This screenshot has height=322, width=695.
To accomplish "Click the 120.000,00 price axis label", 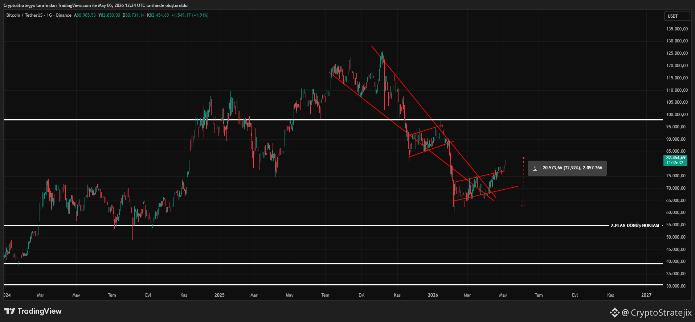I will [x=677, y=66].
